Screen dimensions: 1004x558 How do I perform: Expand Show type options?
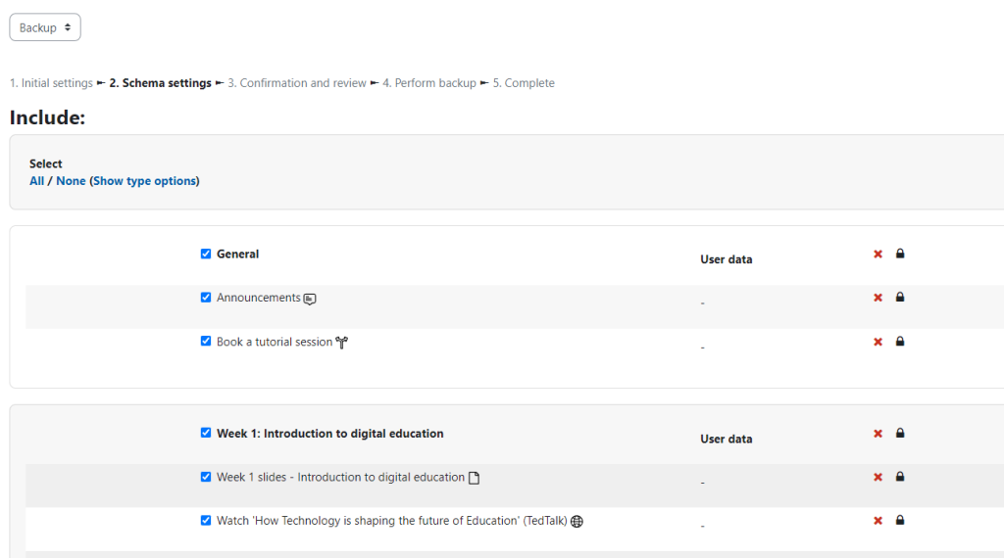(x=145, y=181)
